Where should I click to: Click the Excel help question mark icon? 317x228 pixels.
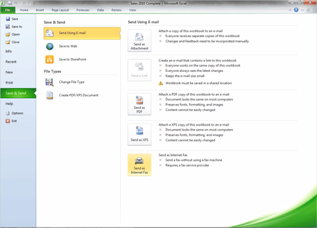coord(296,10)
